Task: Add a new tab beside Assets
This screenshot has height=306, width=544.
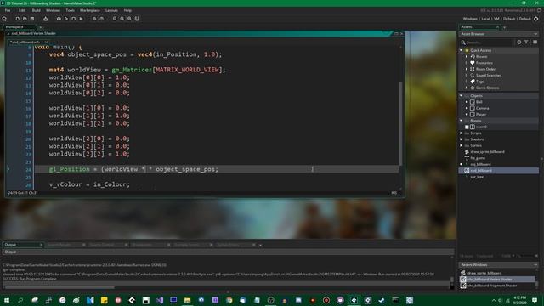Action: coord(504,27)
